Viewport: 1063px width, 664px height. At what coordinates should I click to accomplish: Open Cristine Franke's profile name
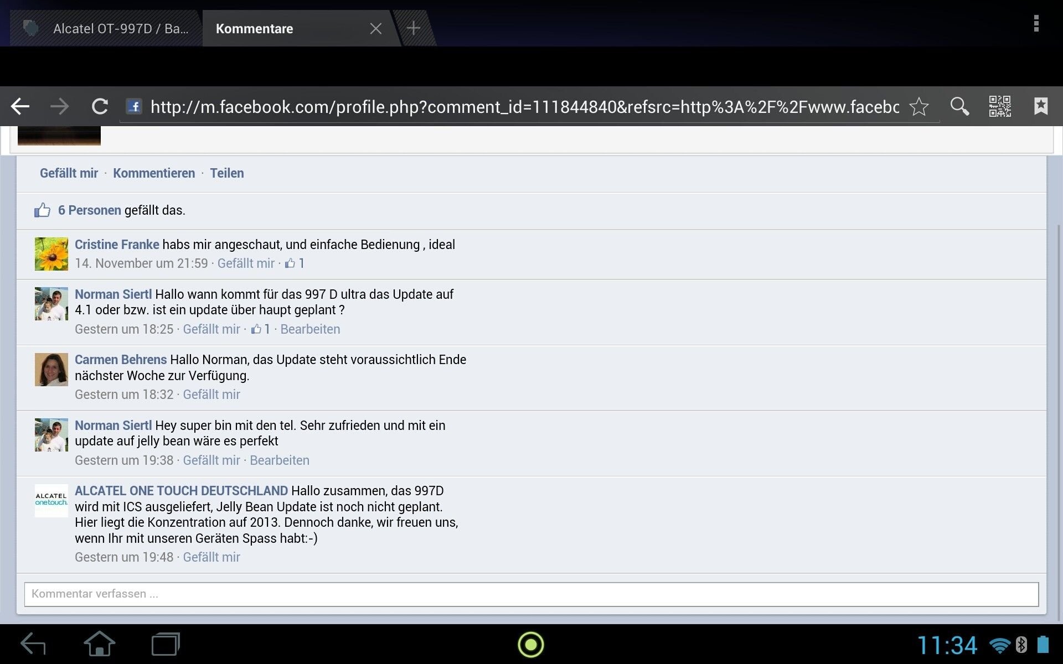pos(117,245)
